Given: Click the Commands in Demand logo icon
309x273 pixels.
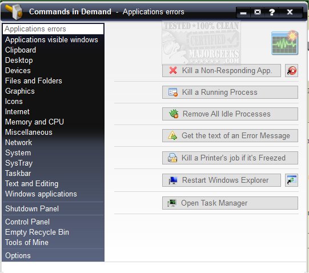Looking at the screenshot, I should pos(14,11).
